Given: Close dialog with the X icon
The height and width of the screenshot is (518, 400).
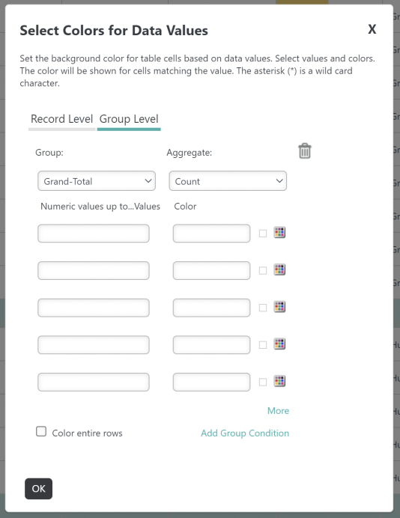Looking at the screenshot, I should [x=372, y=29].
